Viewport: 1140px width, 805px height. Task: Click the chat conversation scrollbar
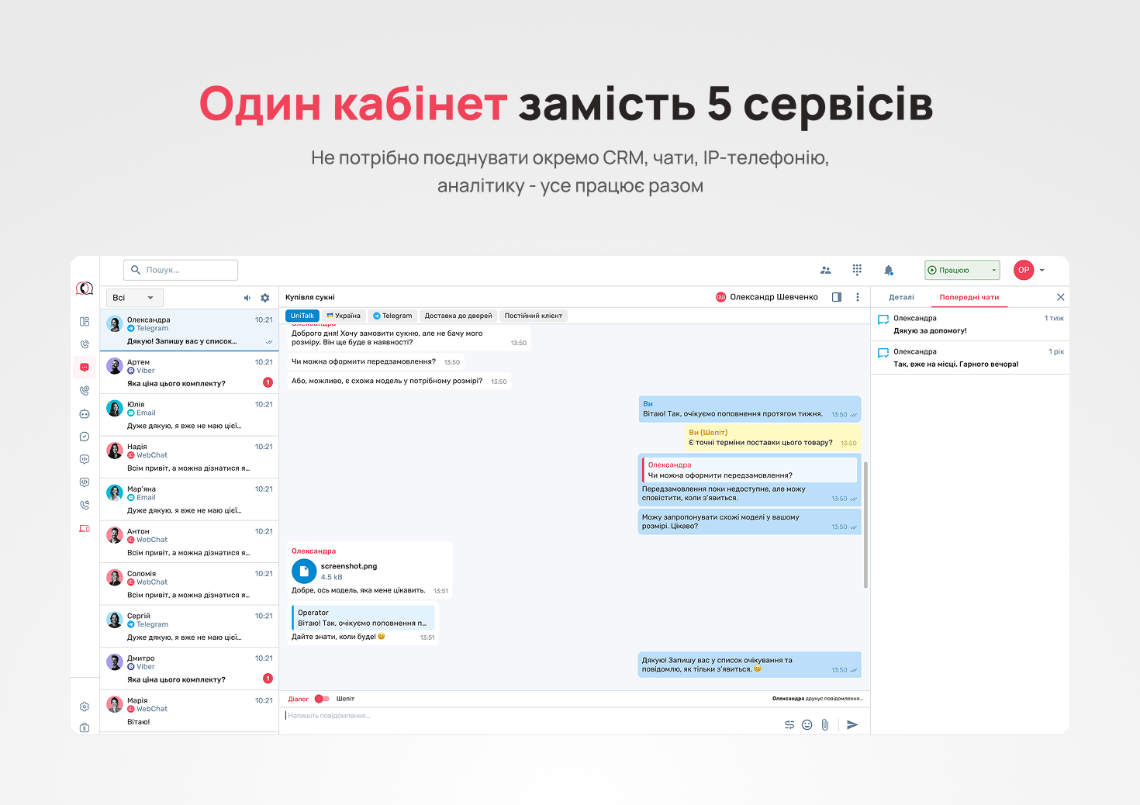[865, 525]
